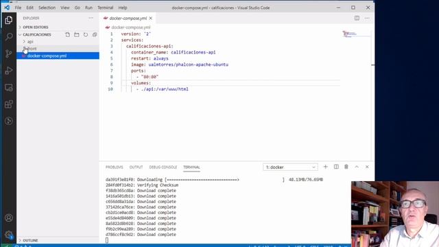Viewport: 439px width, 247px height.
Task: Click the "version: '2'" line
Action: tap(136, 34)
